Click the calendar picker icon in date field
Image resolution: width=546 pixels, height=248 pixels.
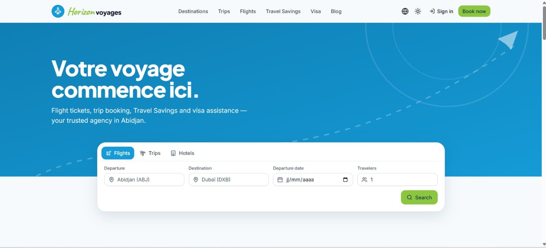point(345,180)
